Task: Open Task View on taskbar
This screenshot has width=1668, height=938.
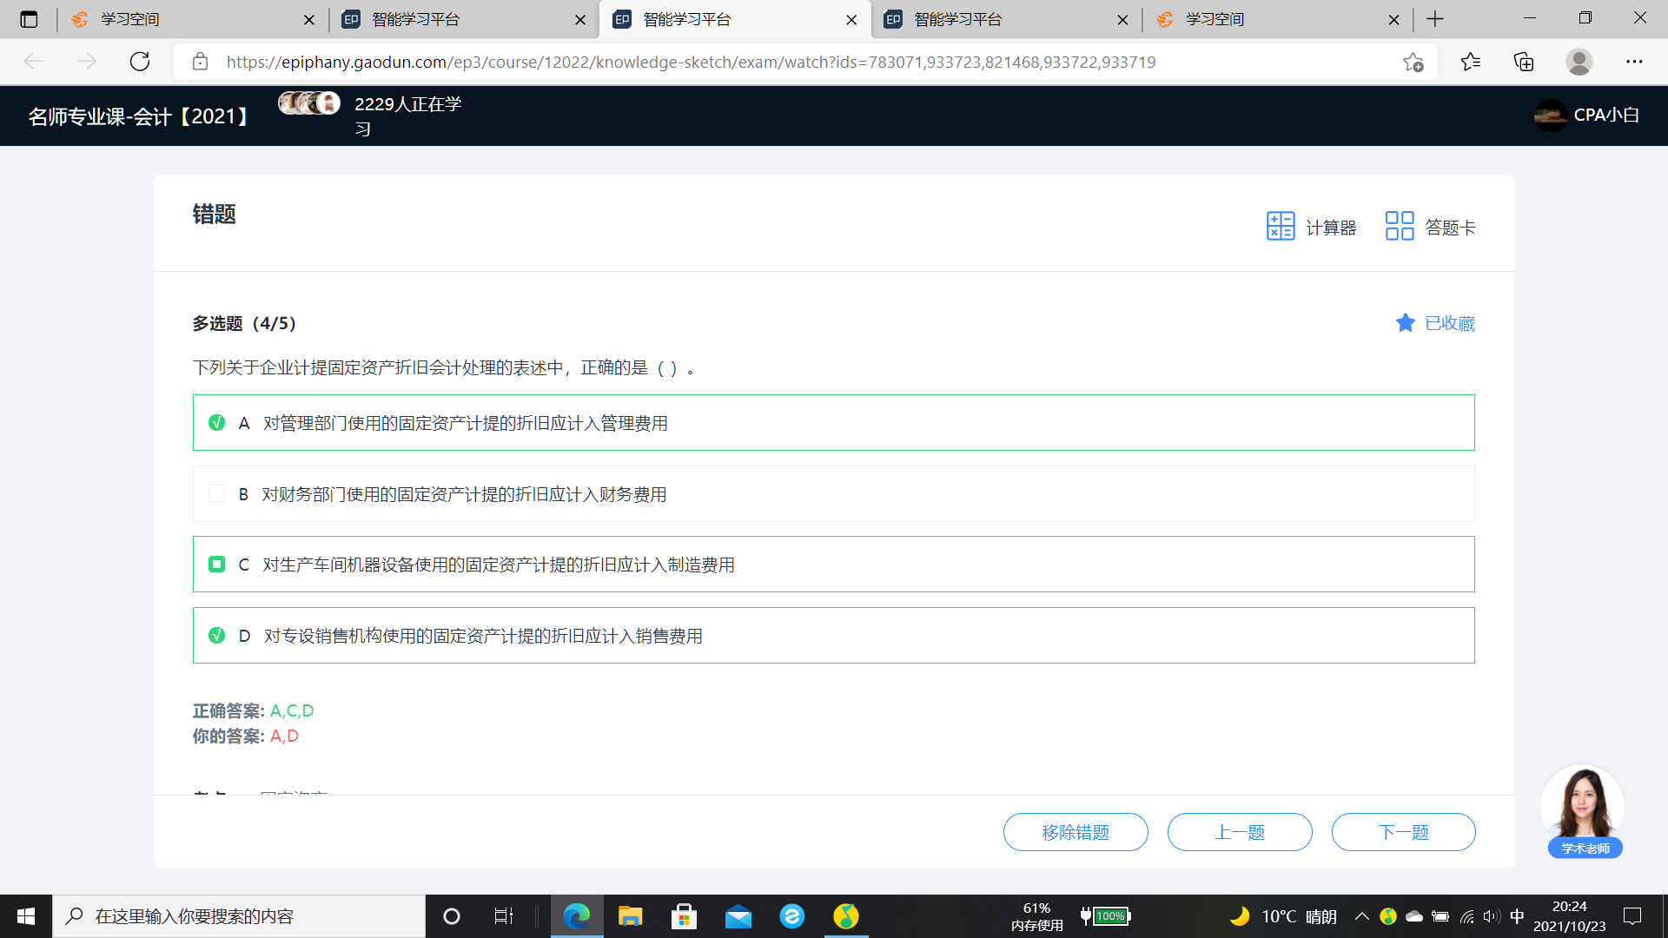Action: [504, 916]
